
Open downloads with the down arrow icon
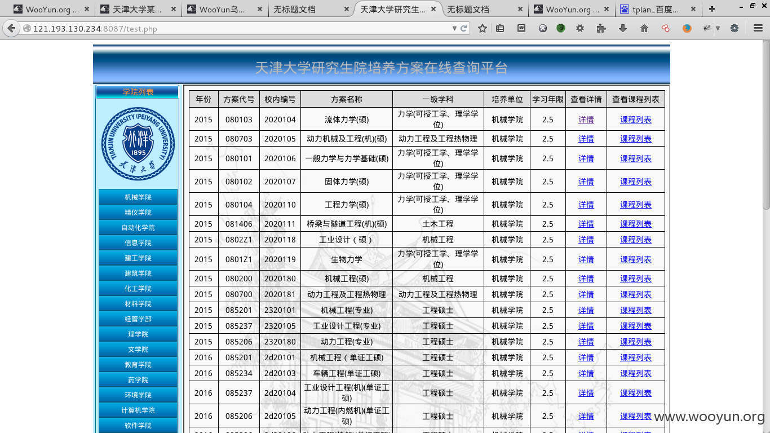pyautogui.click(x=623, y=28)
